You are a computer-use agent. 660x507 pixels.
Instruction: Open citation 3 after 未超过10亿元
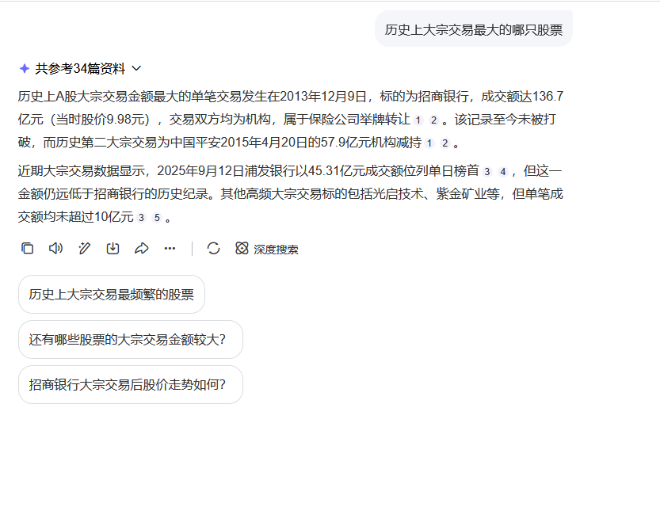141,218
